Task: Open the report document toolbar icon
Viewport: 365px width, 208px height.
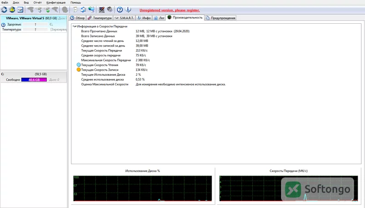Action: point(75,10)
